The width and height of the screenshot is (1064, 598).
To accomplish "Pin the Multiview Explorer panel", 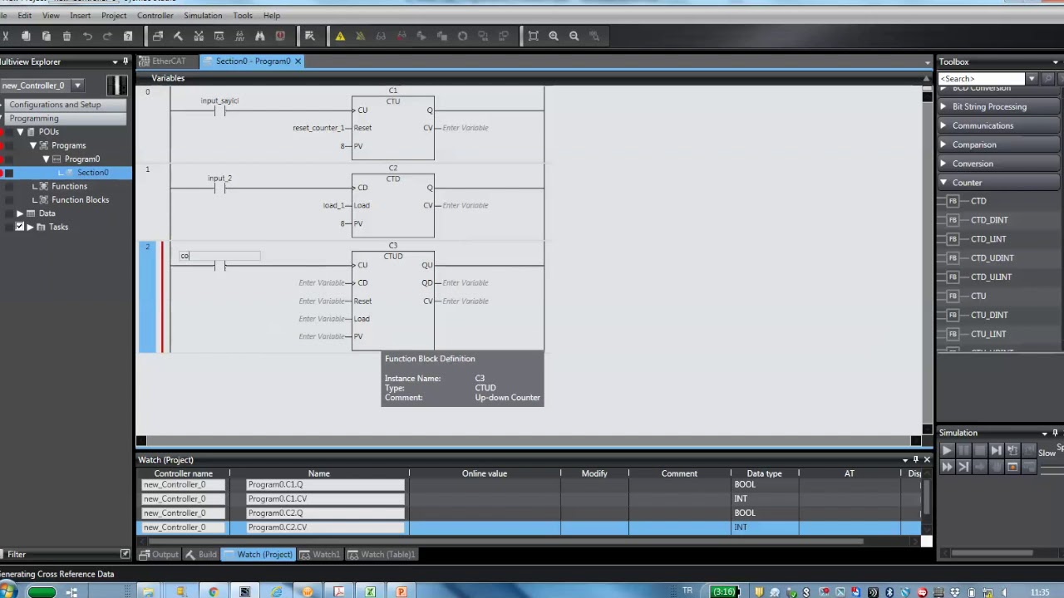I will click(126, 61).
